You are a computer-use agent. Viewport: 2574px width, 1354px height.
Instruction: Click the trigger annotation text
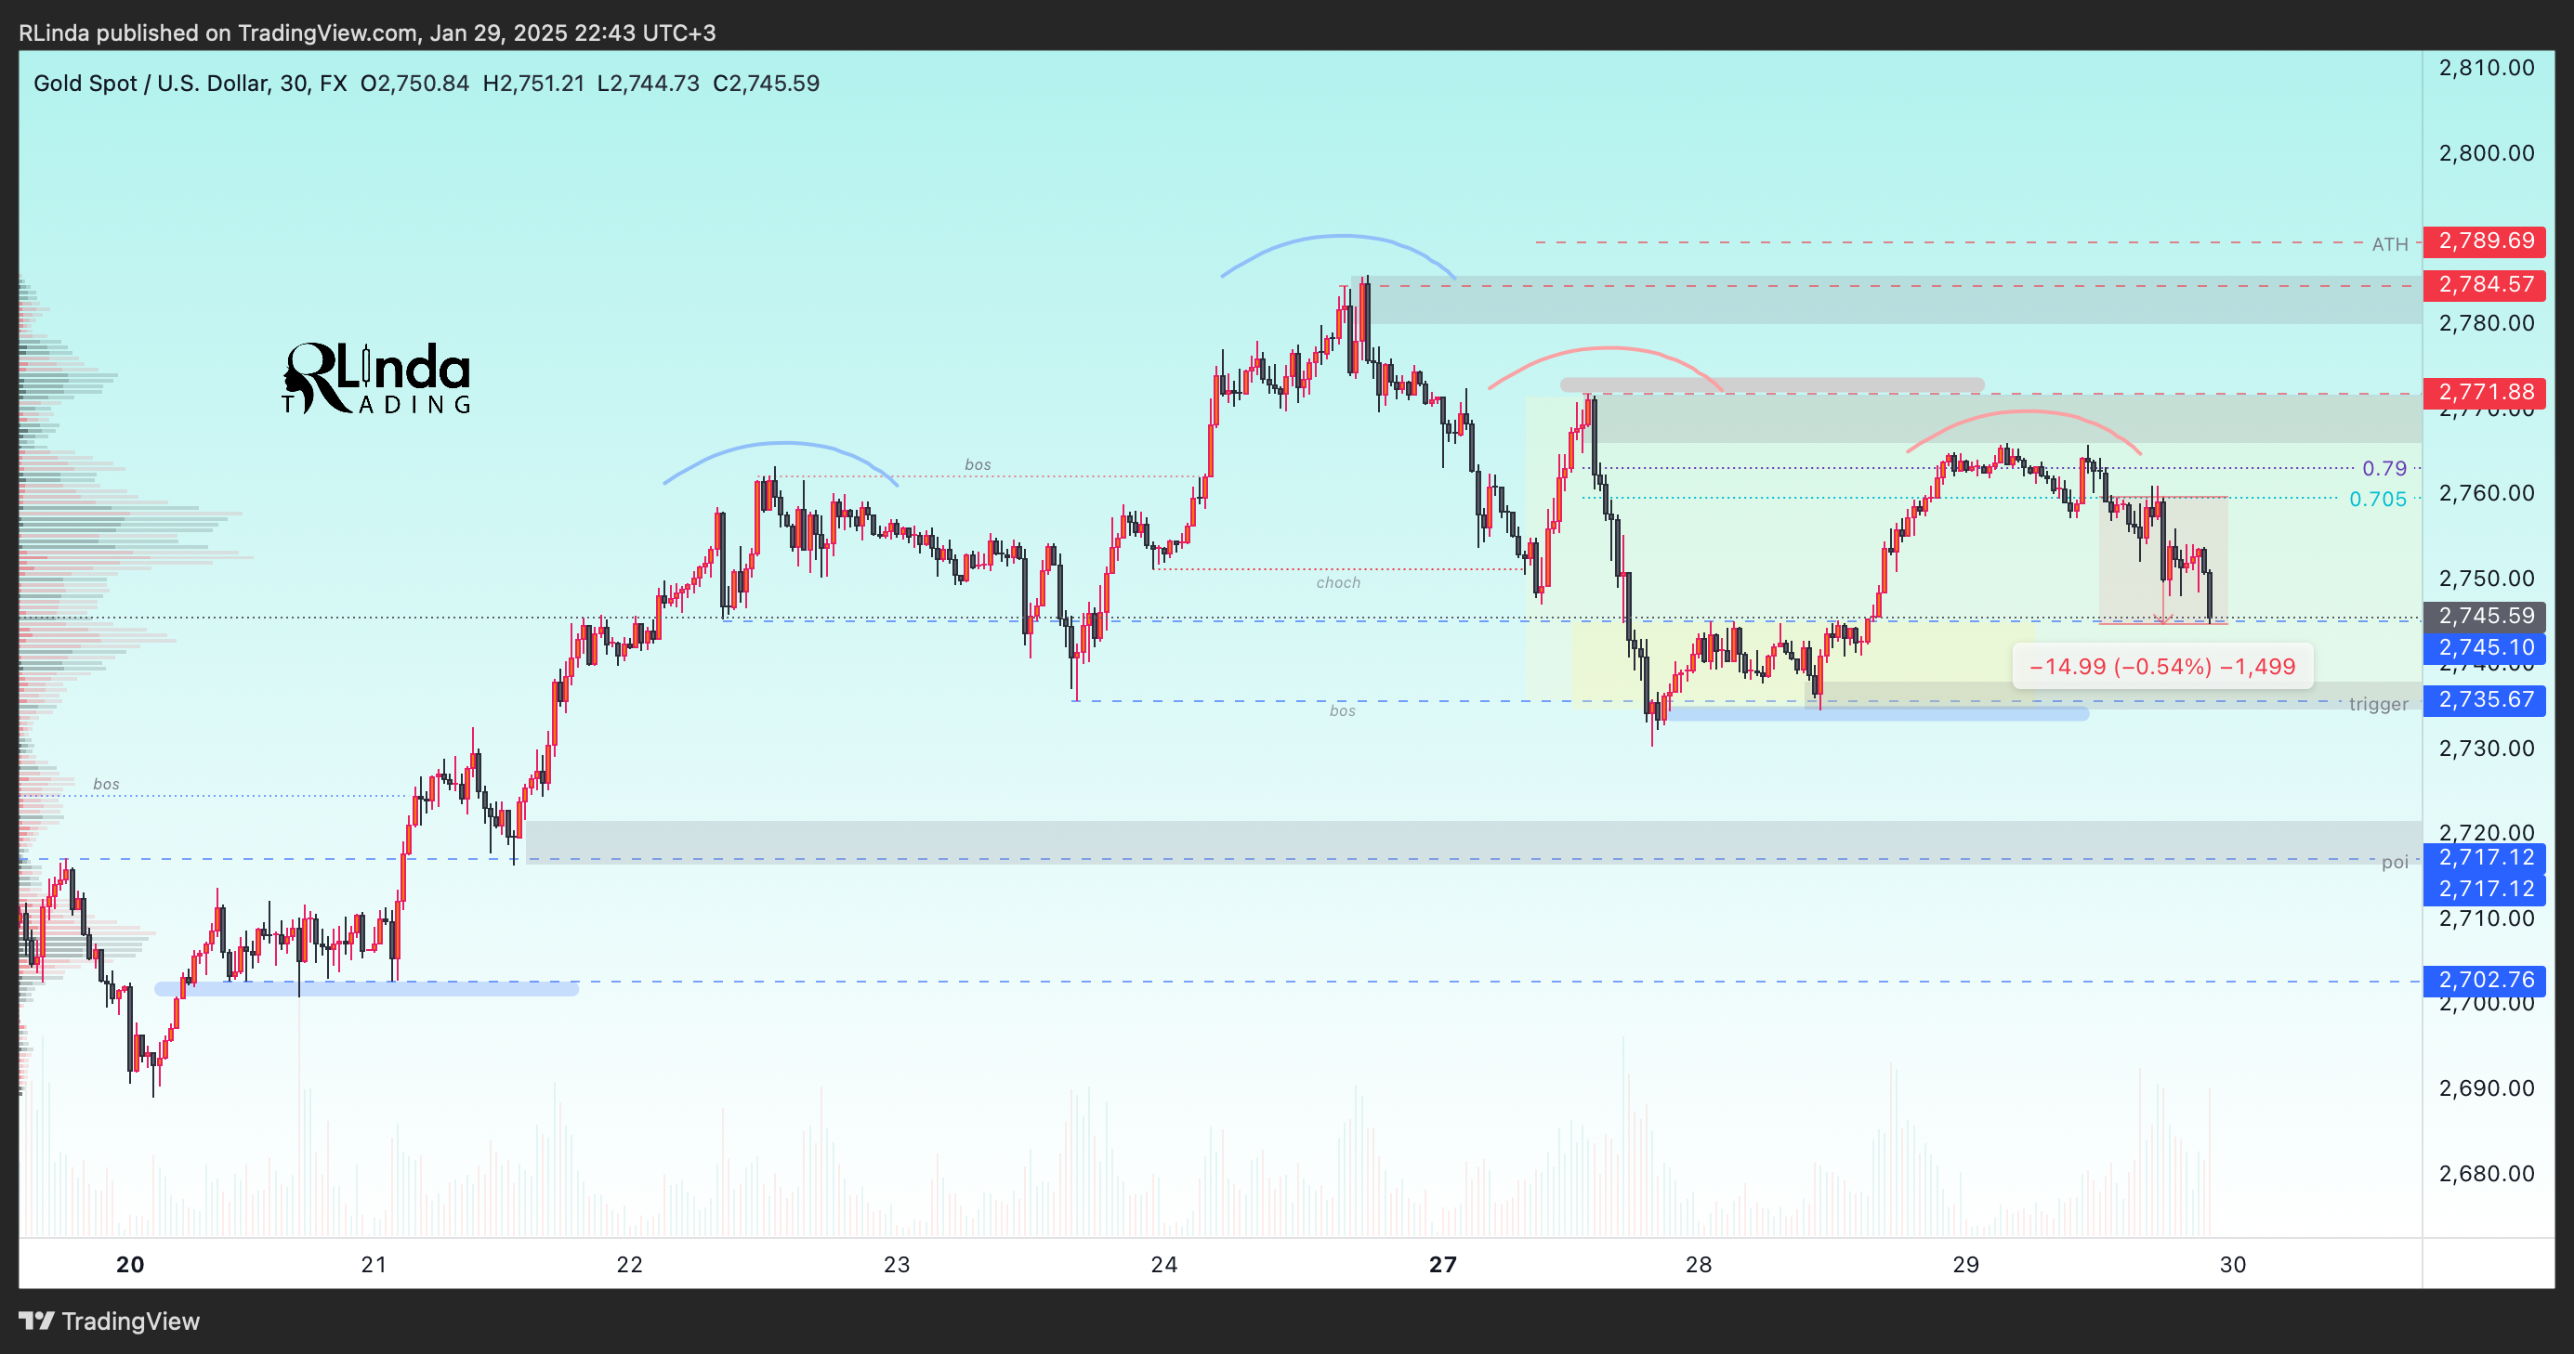pyautogui.click(x=2378, y=704)
